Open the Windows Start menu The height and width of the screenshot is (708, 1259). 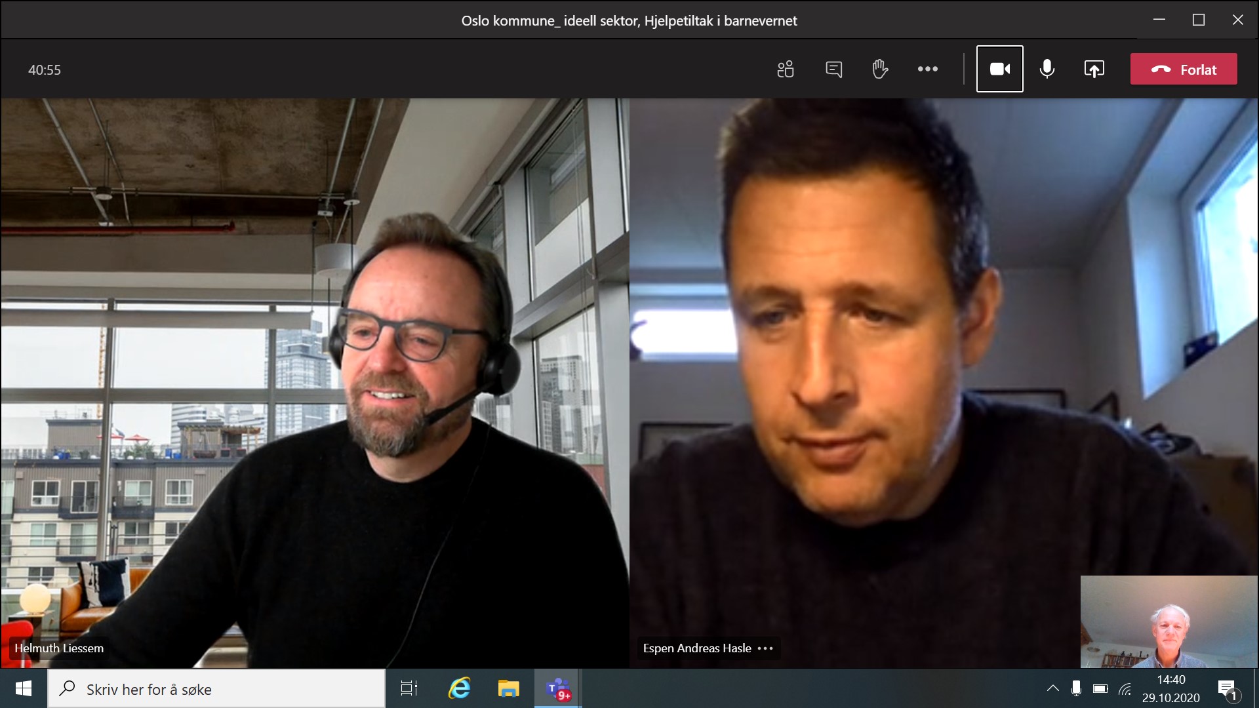[x=24, y=689]
